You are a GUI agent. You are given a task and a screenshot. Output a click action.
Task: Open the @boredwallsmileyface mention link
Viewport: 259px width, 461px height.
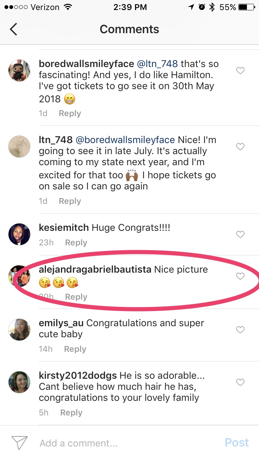click(125, 140)
